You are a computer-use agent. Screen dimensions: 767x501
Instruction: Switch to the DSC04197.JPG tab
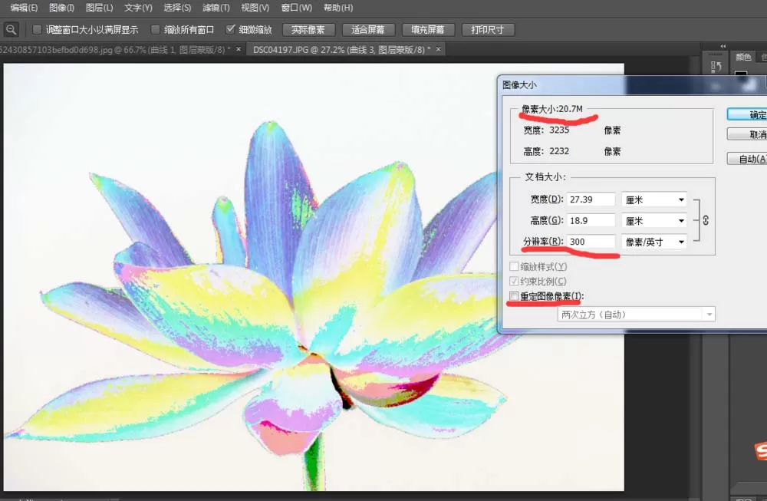pyautogui.click(x=341, y=49)
